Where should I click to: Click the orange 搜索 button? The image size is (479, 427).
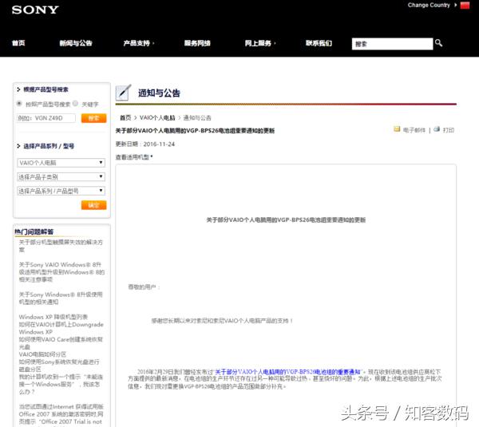93,118
